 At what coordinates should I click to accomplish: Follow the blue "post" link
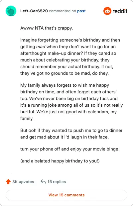click(x=81, y=11)
